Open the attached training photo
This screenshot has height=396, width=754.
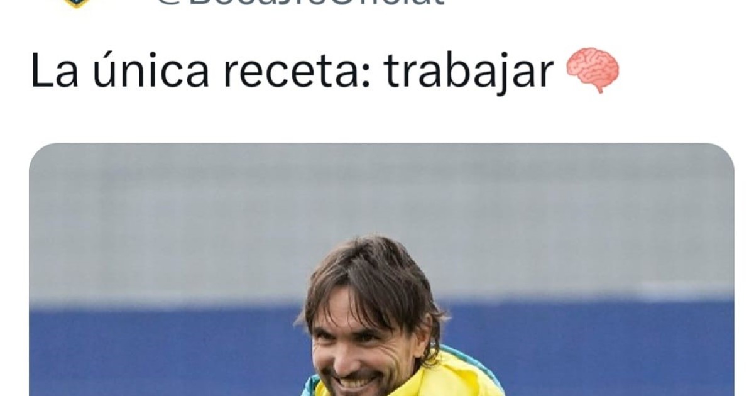tap(381, 270)
